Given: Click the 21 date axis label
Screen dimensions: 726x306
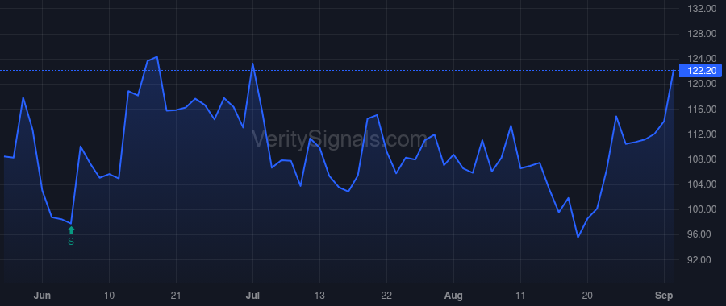Looking at the screenshot, I should point(176,296).
